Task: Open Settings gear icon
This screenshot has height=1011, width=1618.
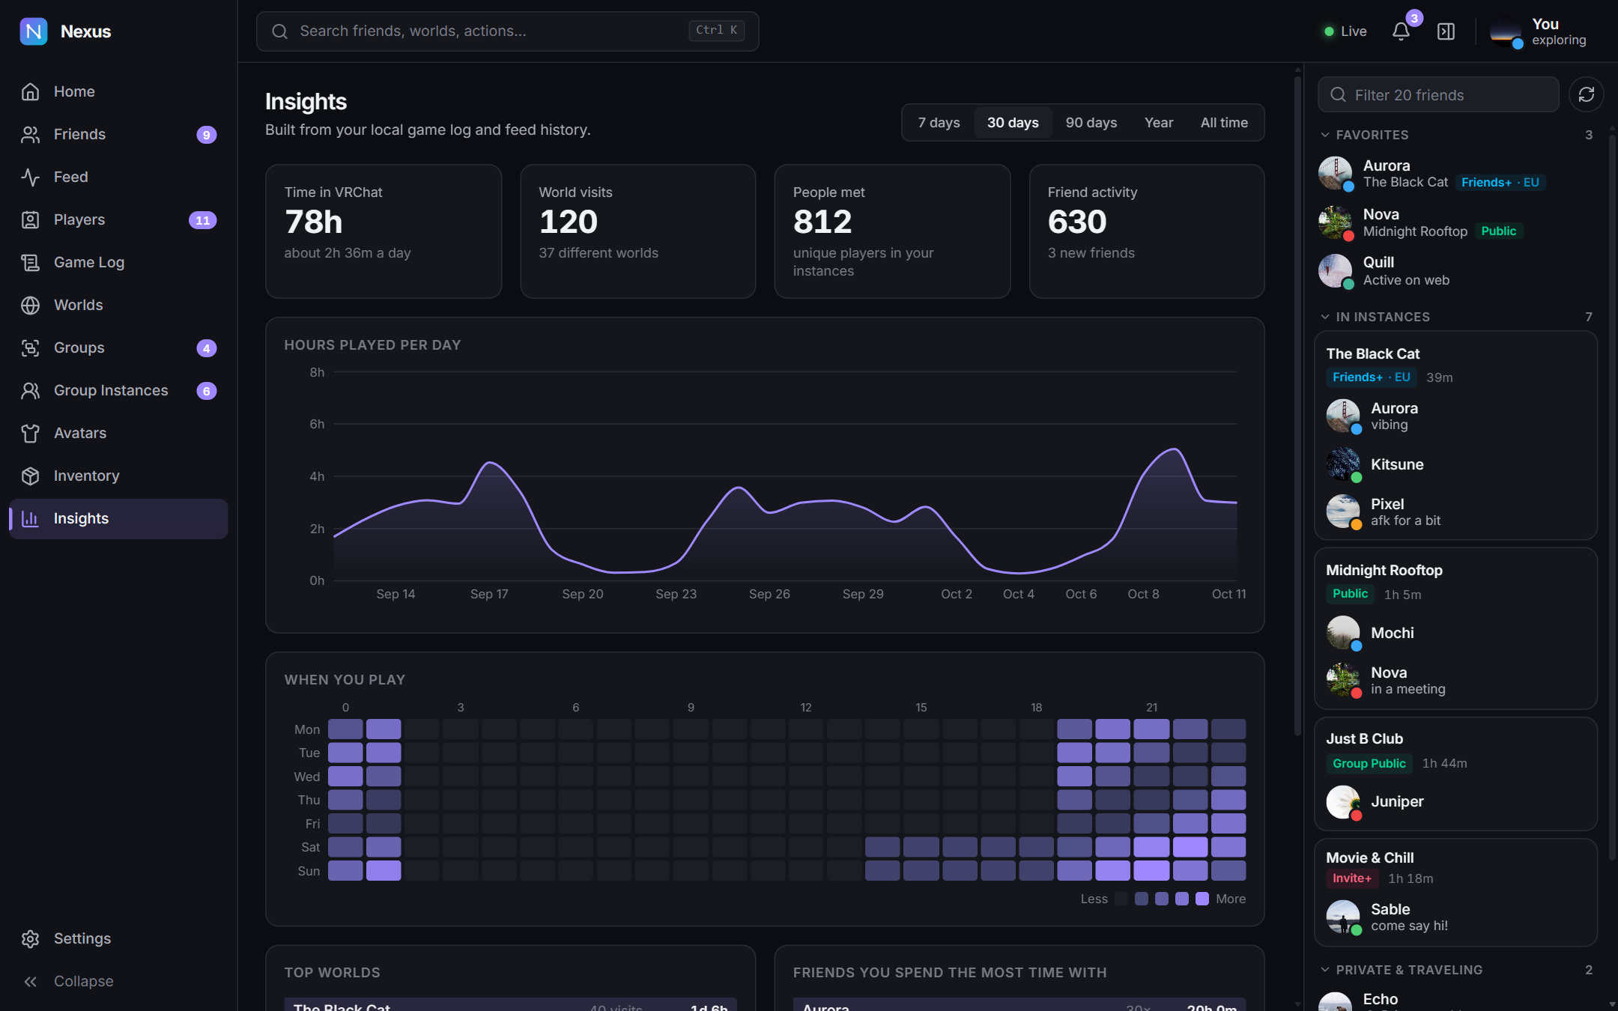Action: point(30,938)
